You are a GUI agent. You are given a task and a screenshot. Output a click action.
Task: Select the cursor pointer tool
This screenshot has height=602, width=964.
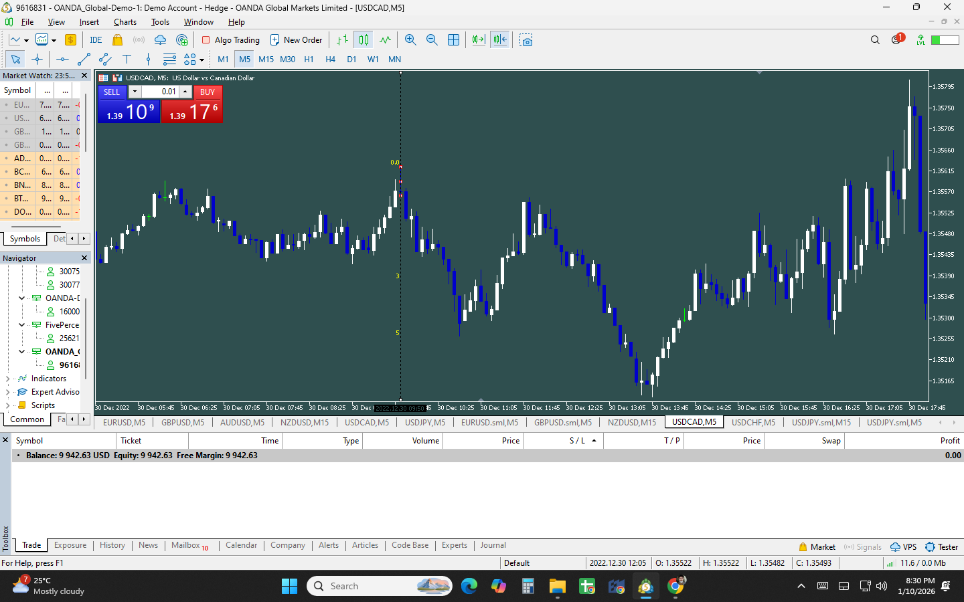15,60
